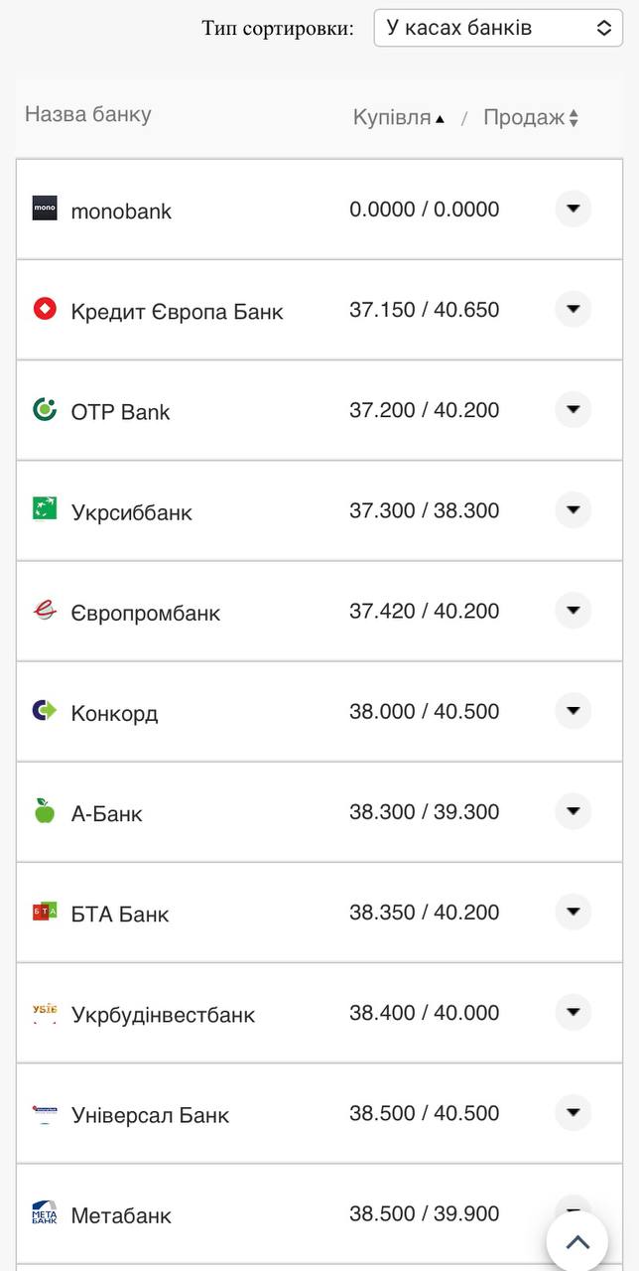
Task: Select the Конкорд bank logo
Action: coord(44,711)
